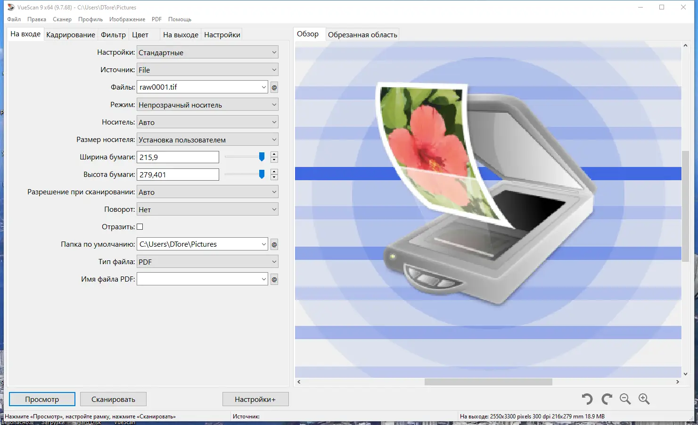This screenshot has height=425, width=698.
Task: Open the Носитель dropdown set to Авто
Action: 207,122
